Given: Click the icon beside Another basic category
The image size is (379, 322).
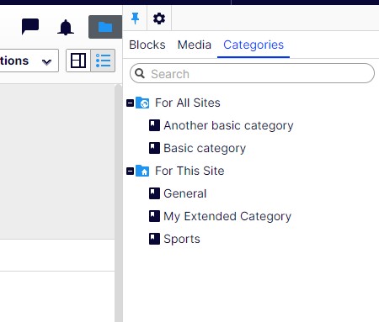Looking at the screenshot, I should coord(154,125).
